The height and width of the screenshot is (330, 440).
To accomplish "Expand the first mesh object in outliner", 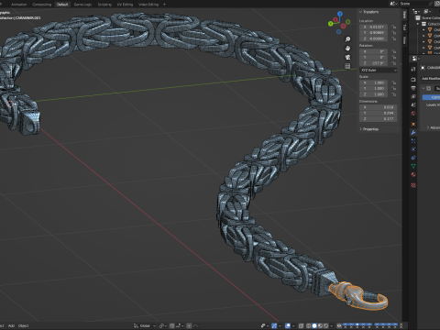I will 423,30.
